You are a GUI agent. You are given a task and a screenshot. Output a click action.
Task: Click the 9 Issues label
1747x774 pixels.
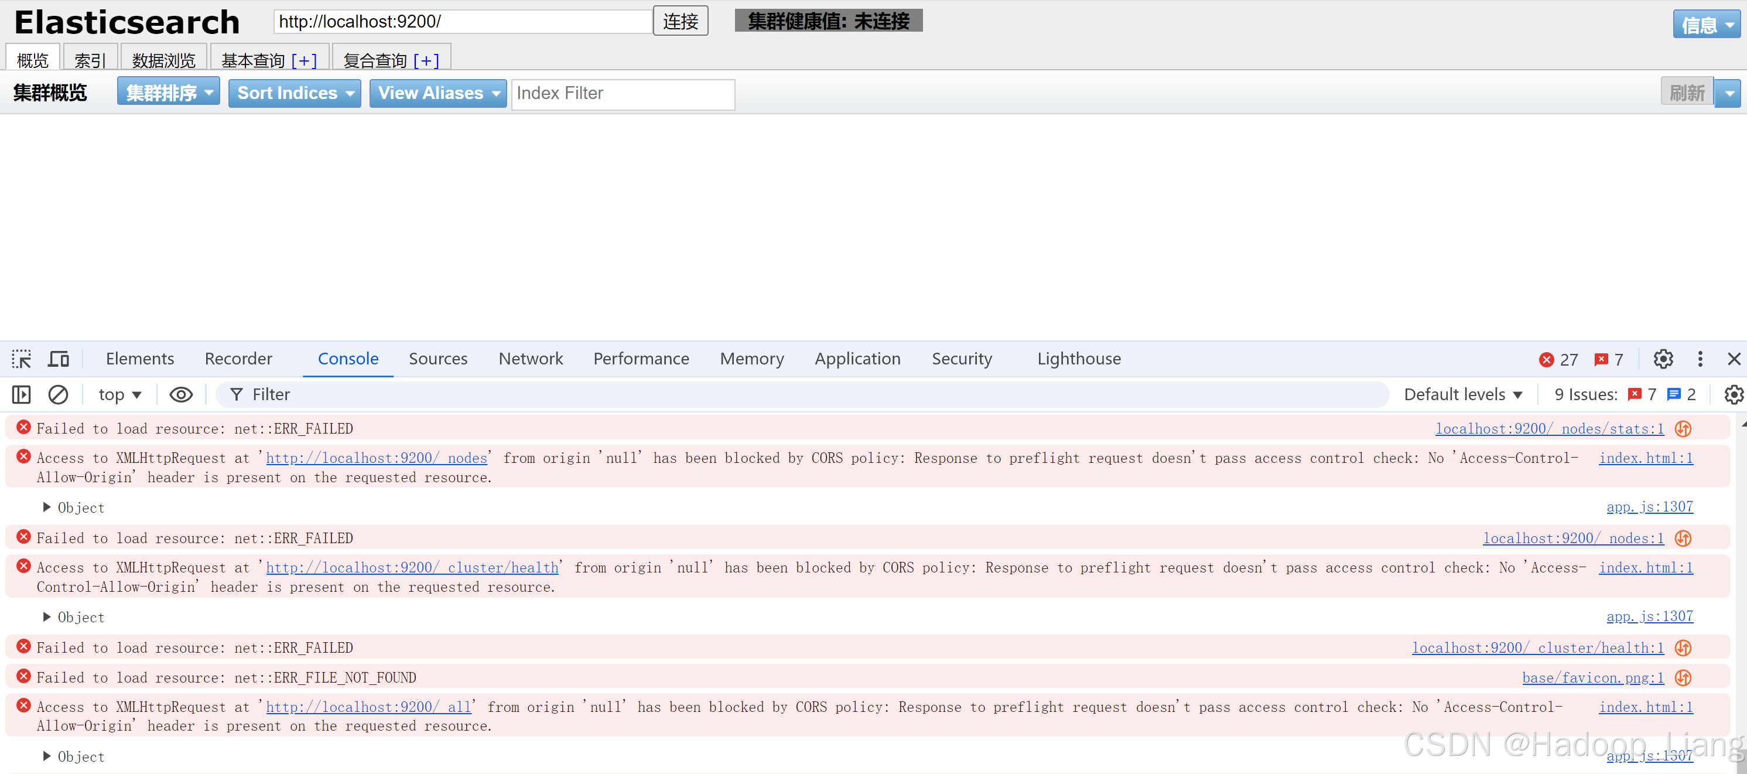tap(1585, 394)
